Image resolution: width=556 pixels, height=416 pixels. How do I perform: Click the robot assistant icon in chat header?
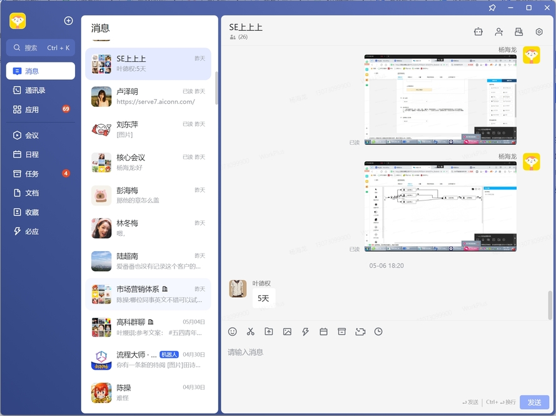click(x=478, y=31)
